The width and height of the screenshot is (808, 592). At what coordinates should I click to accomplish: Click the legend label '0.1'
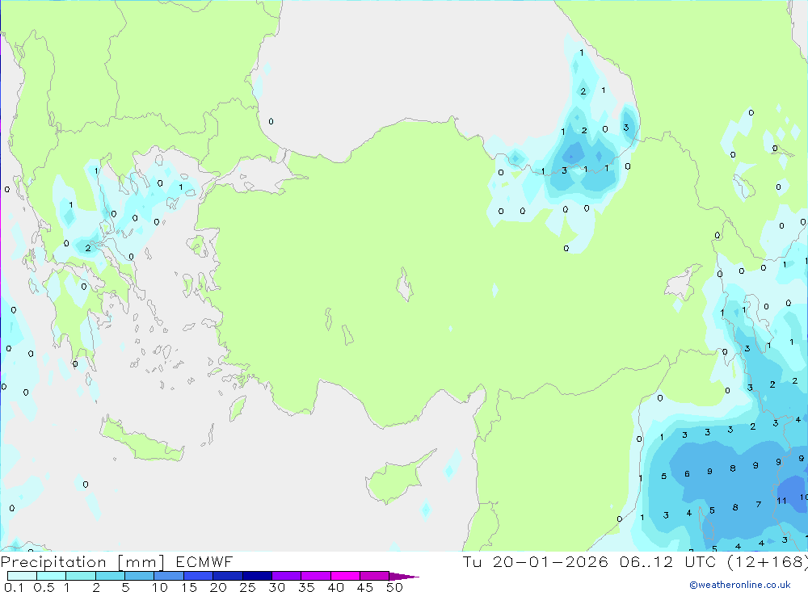pos(14,587)
